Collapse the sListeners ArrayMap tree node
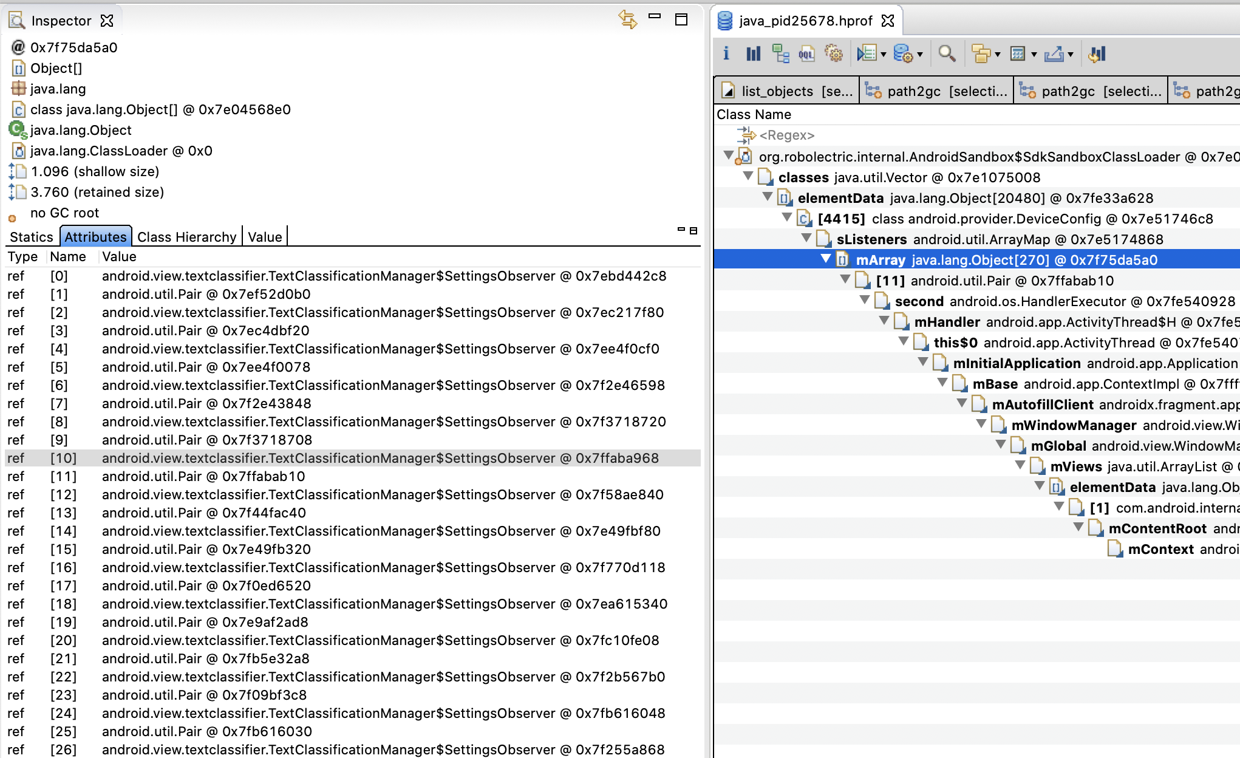The width and height of the screenshot is (1240, 758). pyautogui.click(x=808, y=239)
